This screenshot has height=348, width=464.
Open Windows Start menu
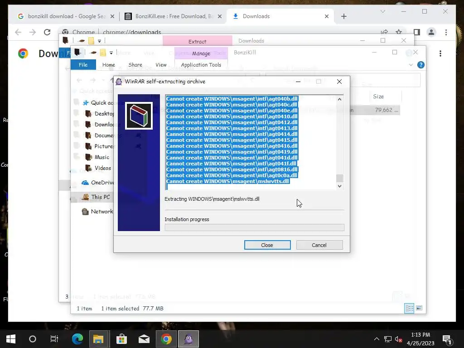click(x=11, y=339)
